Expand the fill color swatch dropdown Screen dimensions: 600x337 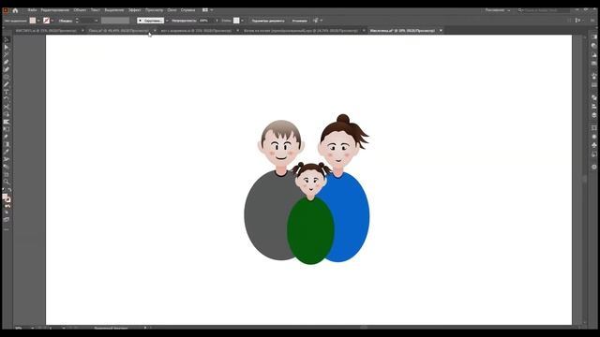pyautogui.click(x=38, y=21)
